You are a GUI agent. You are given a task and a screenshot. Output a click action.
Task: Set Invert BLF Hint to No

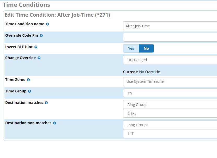[x=146, y=48]
